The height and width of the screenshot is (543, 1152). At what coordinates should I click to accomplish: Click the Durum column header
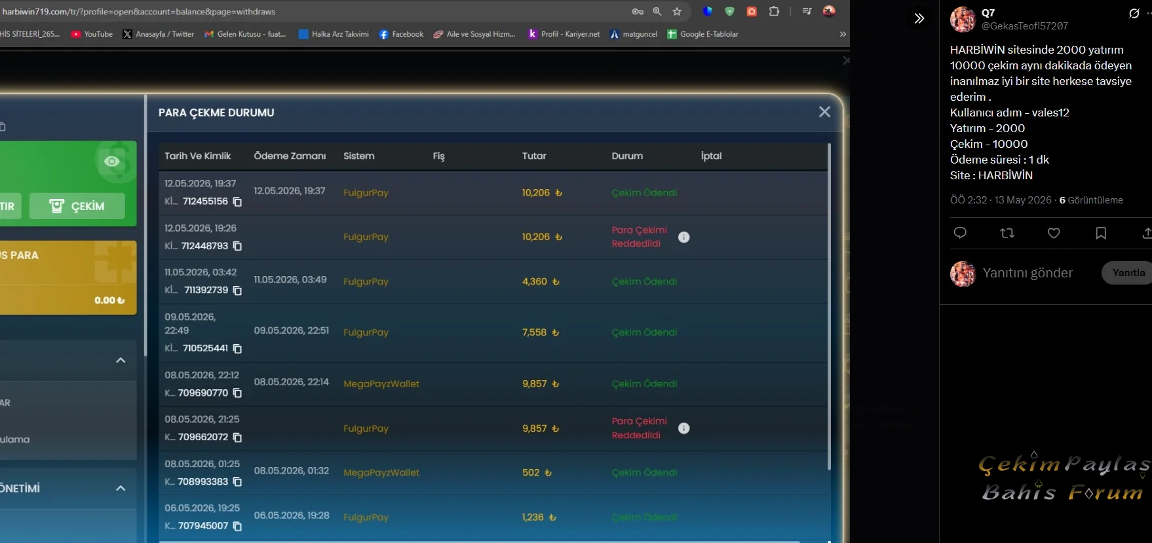point(627,156)
